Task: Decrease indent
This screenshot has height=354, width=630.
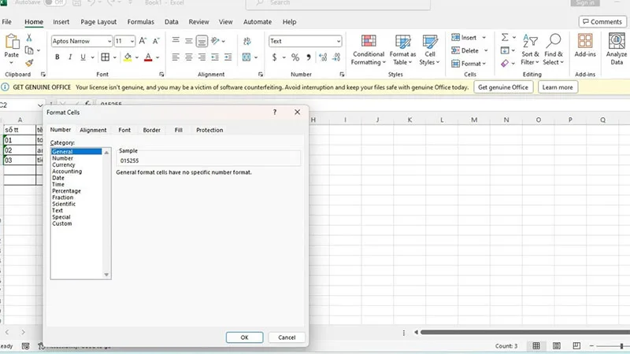Action: click(x=215, y=57)
